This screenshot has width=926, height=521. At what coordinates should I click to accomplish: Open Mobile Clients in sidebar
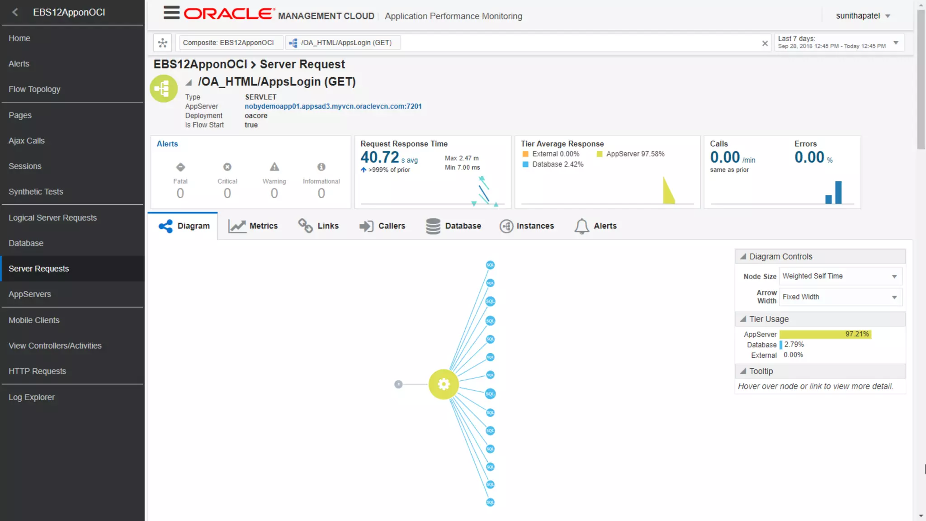(x=72, y=320)
